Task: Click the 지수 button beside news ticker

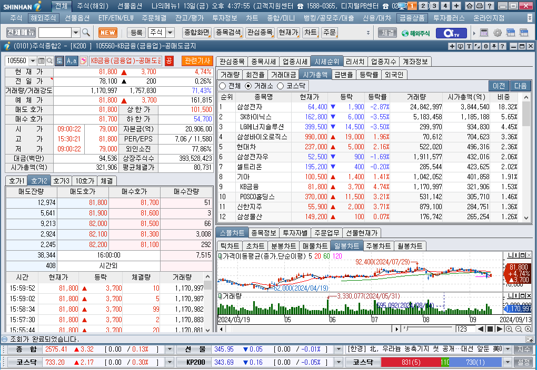Action: pos(523,350)
